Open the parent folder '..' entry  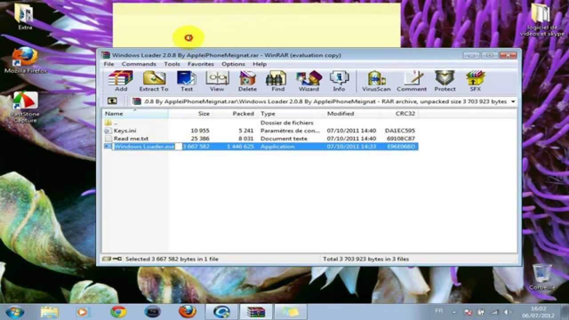tap(108, 123)
